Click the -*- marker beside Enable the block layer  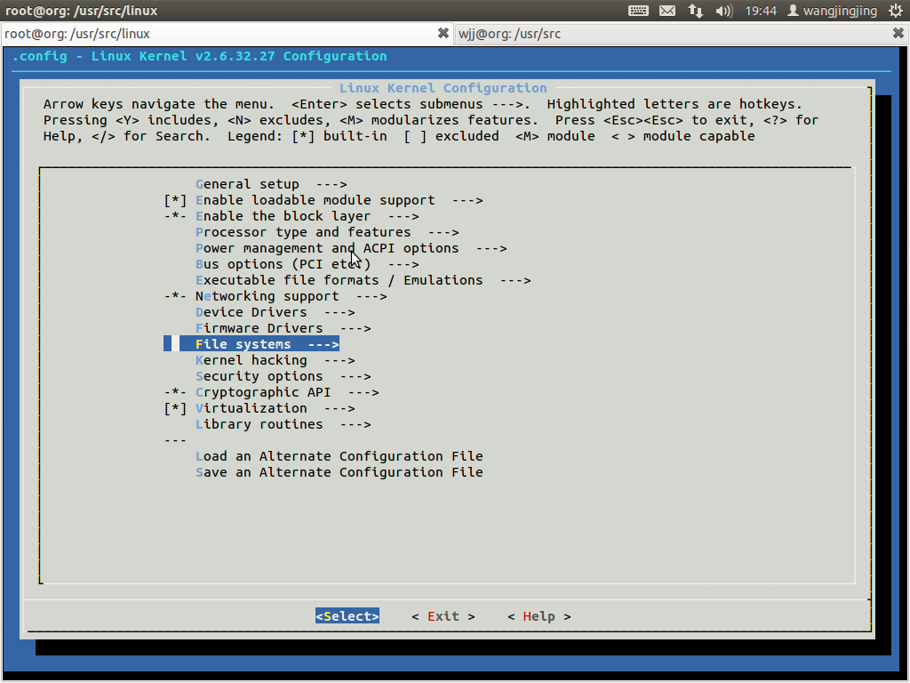pos(175,216)
